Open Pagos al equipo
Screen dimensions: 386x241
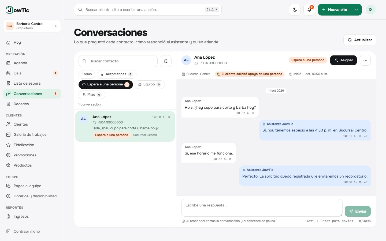point(32,186)
